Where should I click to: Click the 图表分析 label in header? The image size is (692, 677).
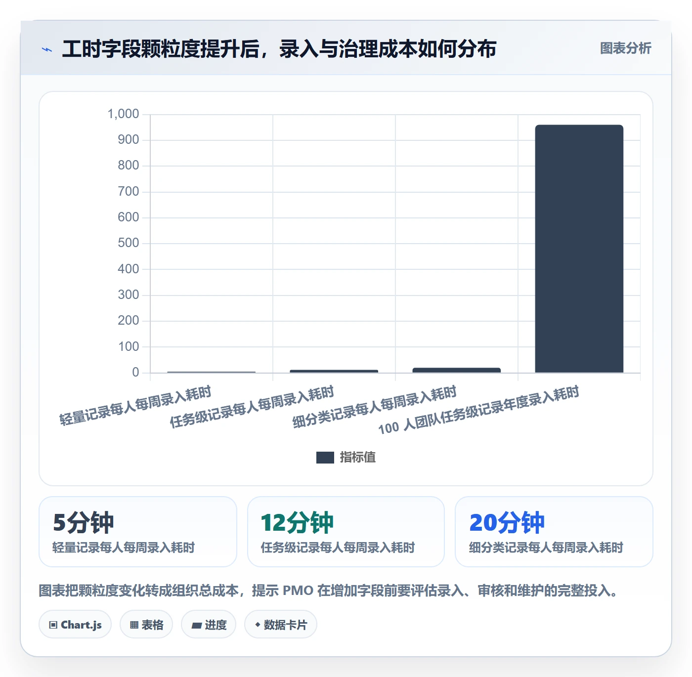[x=625, y=48]
